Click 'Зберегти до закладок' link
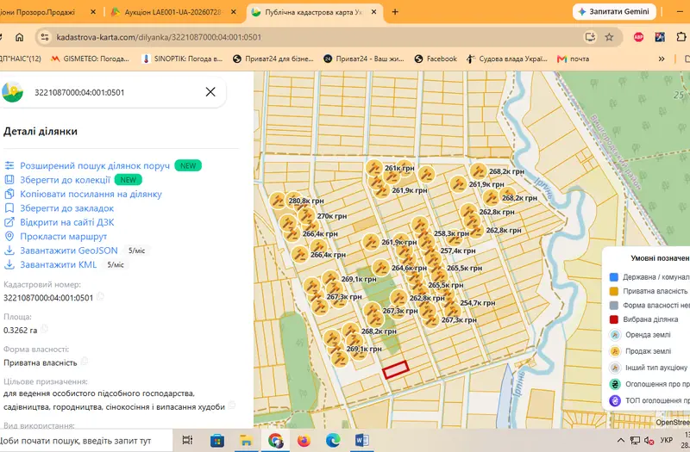 coord(67,207)
